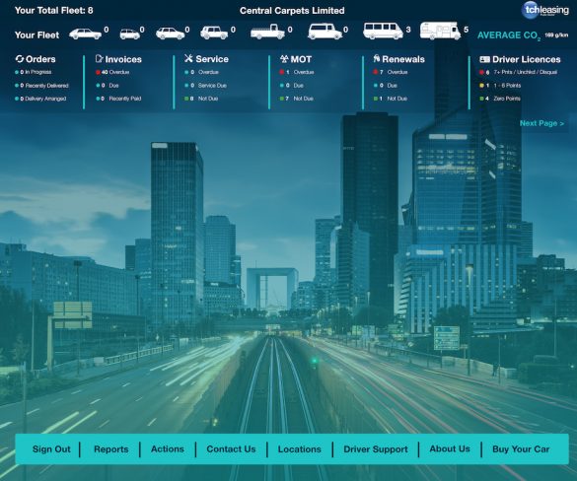Click the Driver Licences card icon
This screenshot has height=481, width=577.
pyautogui.click(x=484, y=59)
